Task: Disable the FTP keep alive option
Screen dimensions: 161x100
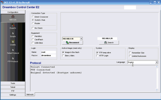Action: click(97, 53)
